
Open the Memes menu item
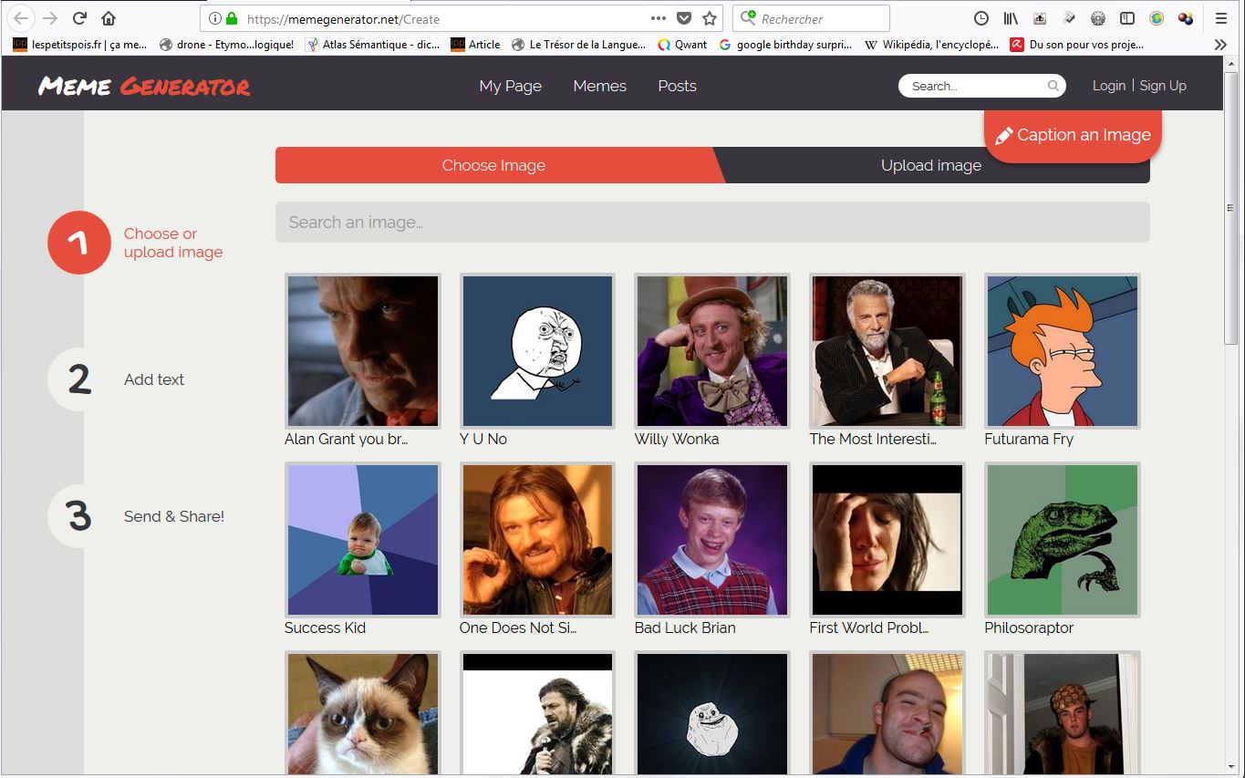599,86
